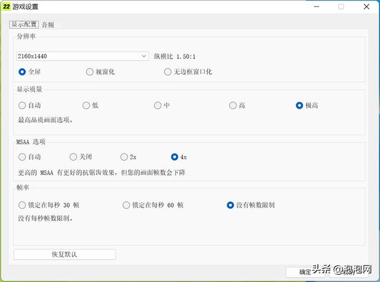Open the 2160x1440 resolution dropdown
This screenshot has height=282, width=380.
tap(83, 56)
